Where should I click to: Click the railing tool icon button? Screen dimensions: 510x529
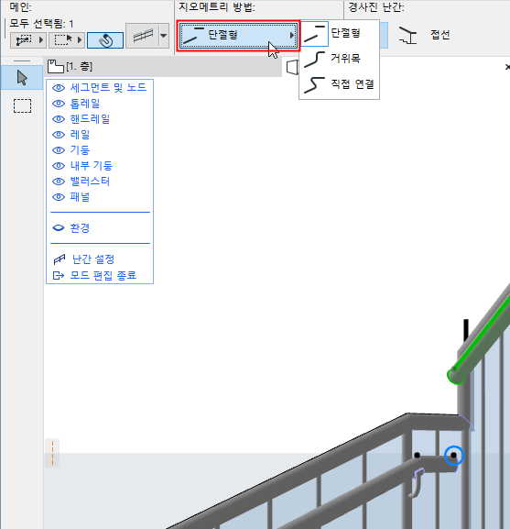[143, 36]
